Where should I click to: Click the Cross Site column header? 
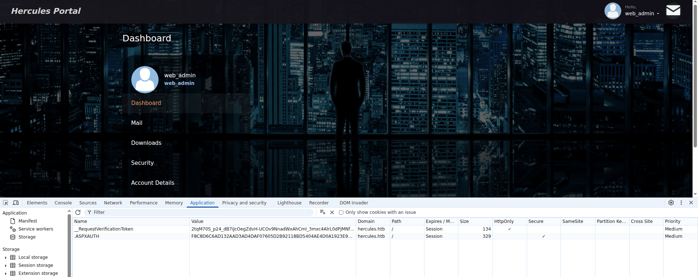[646, 221]
